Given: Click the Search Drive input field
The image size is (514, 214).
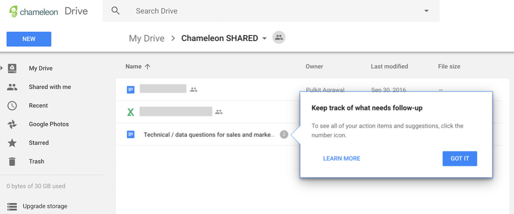Looking at the screenshot, I should (x=273, y=11).
